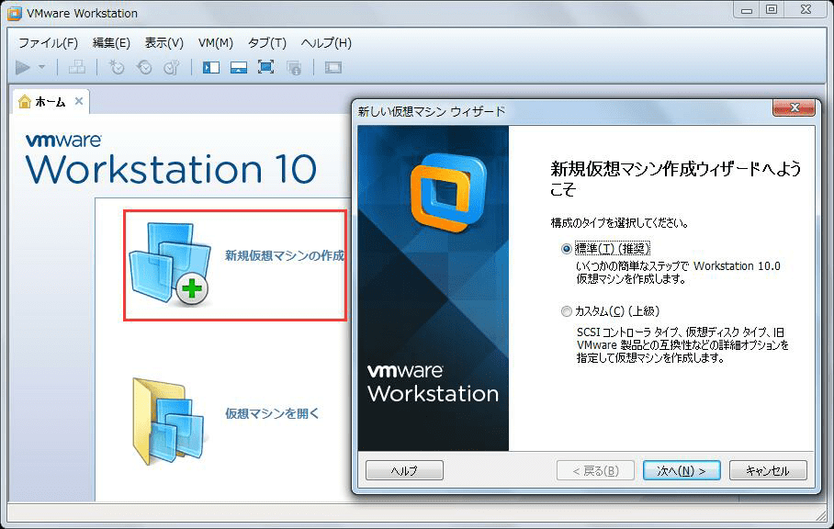Viewport: 834px width, 529px height.
Task: Click the 構成のタイプを選択してください。 text
Action: coord(620,223)
